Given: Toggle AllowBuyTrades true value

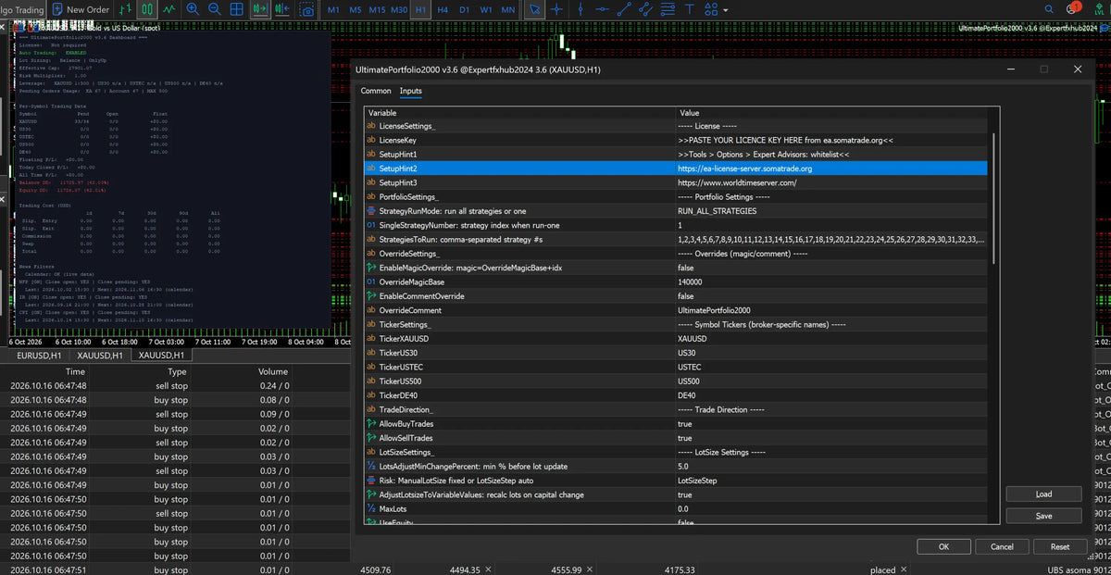Looking at the screenshot, I should click(x=831, y=424).
